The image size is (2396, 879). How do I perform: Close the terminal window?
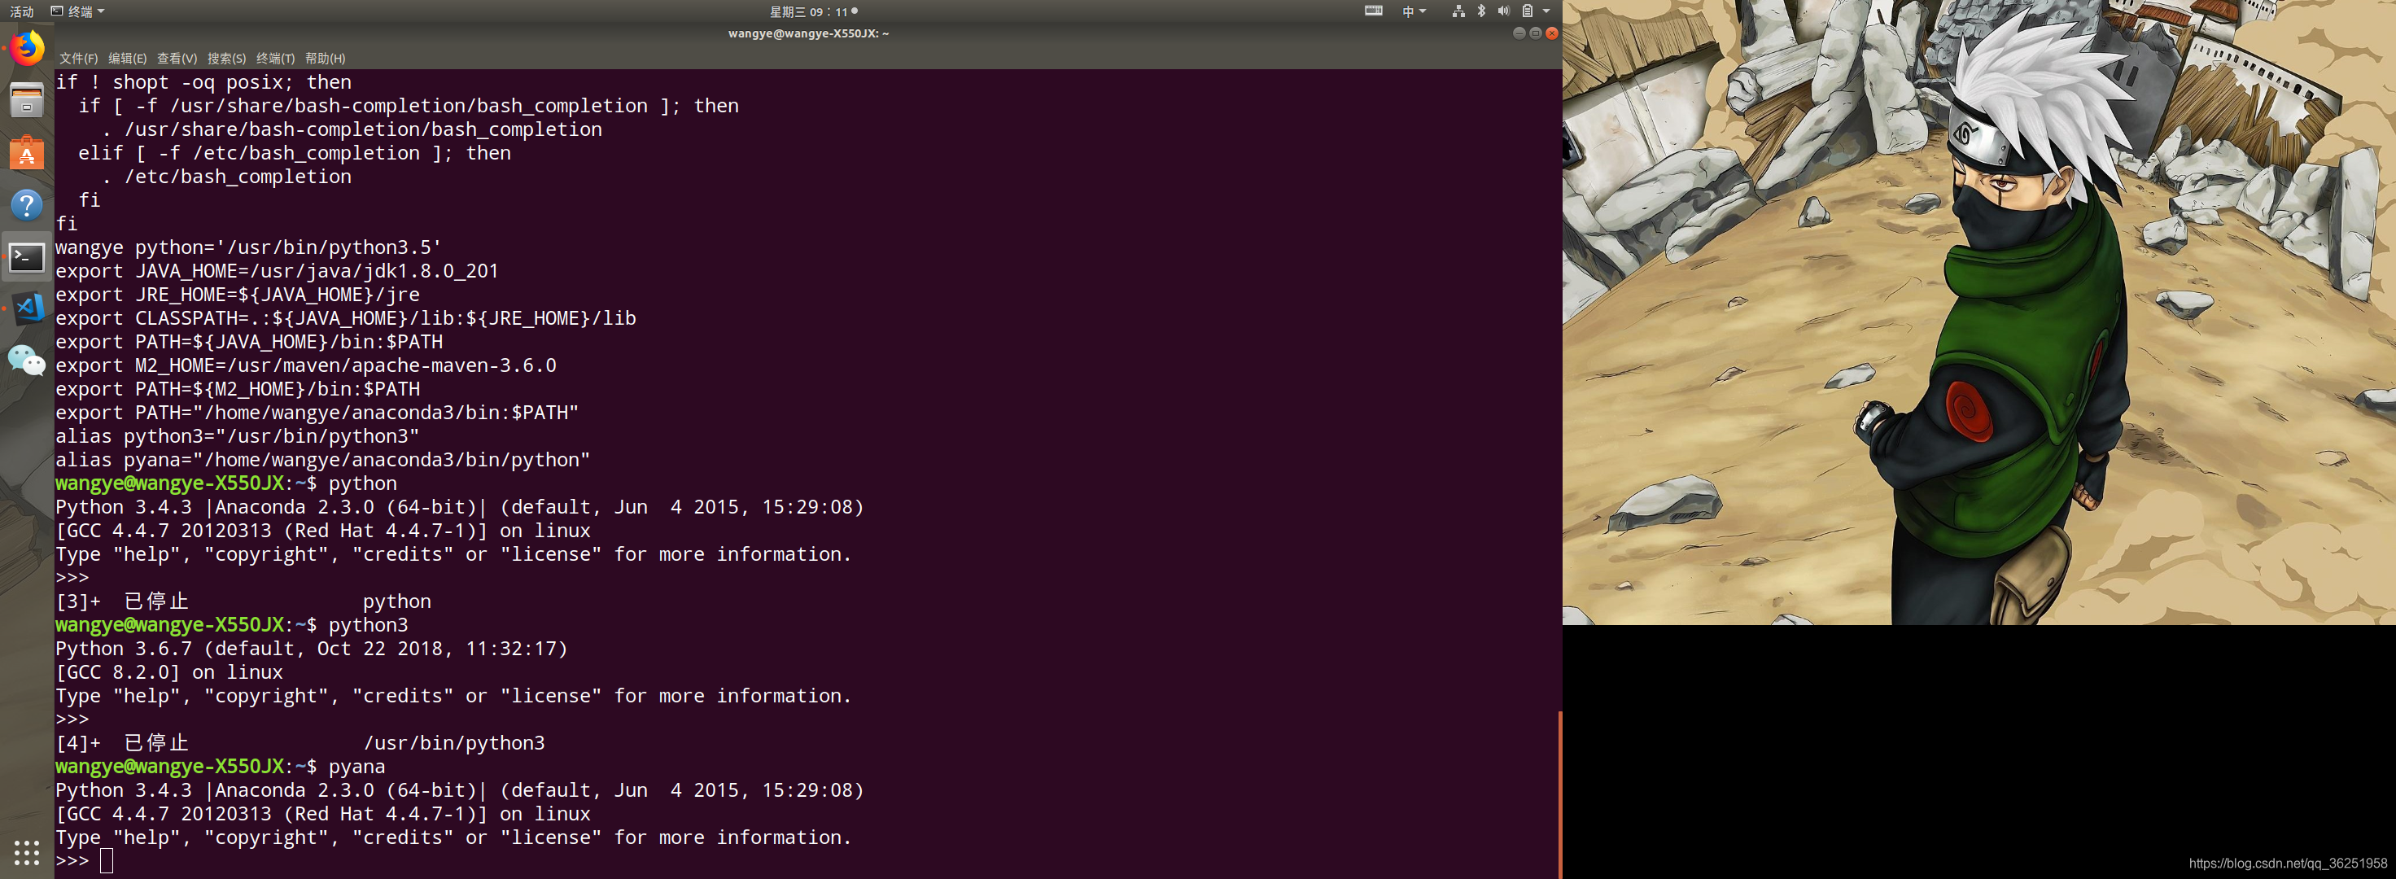point(1551,33)
